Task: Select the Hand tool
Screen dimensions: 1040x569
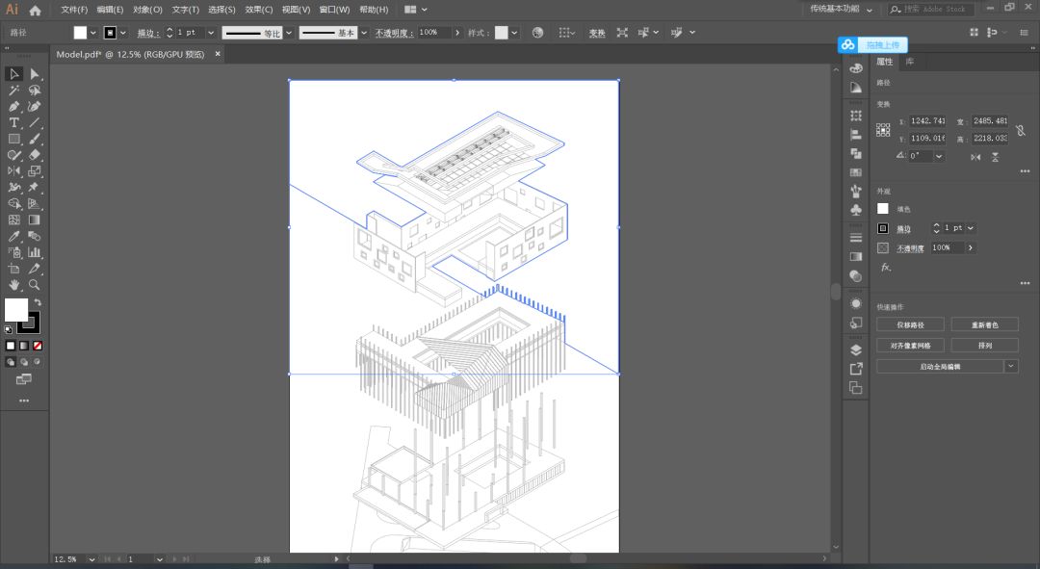Action: click(x=13, y=285)
